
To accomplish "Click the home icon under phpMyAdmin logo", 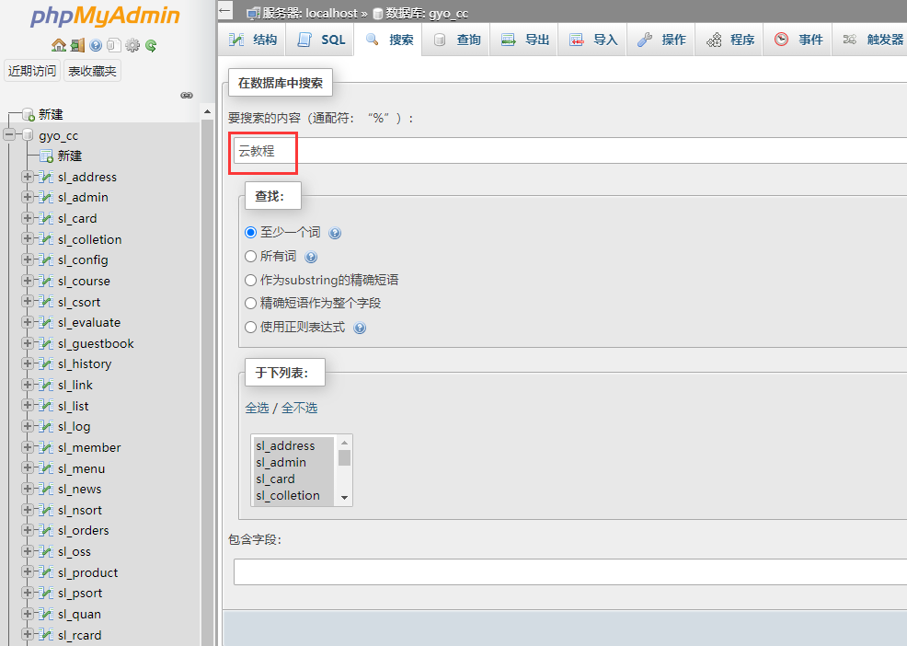I will [59, 45].
